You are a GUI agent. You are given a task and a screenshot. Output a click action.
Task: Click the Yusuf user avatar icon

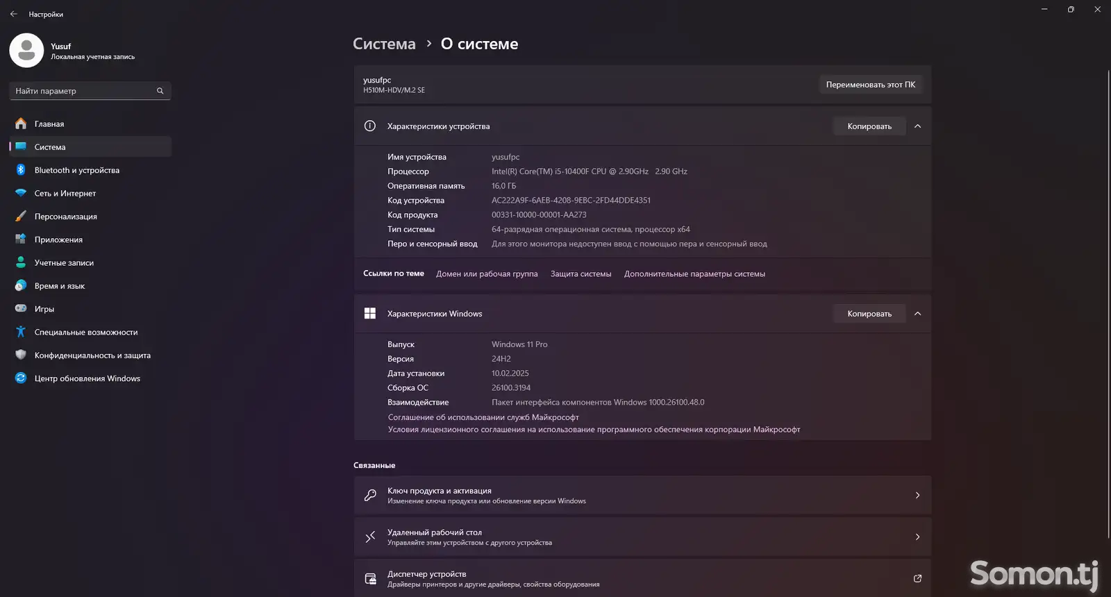pyautogui.click(x=26, y=50)
